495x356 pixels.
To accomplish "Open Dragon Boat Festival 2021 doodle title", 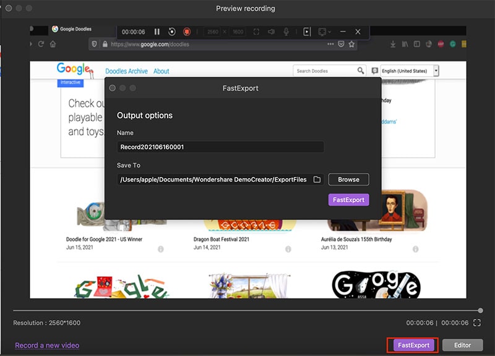I will click(222, 239).
